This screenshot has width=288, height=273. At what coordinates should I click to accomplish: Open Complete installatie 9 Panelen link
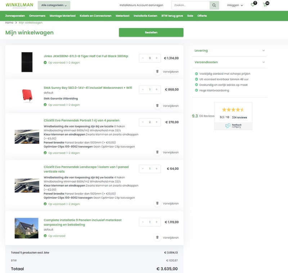click(83, 222)
